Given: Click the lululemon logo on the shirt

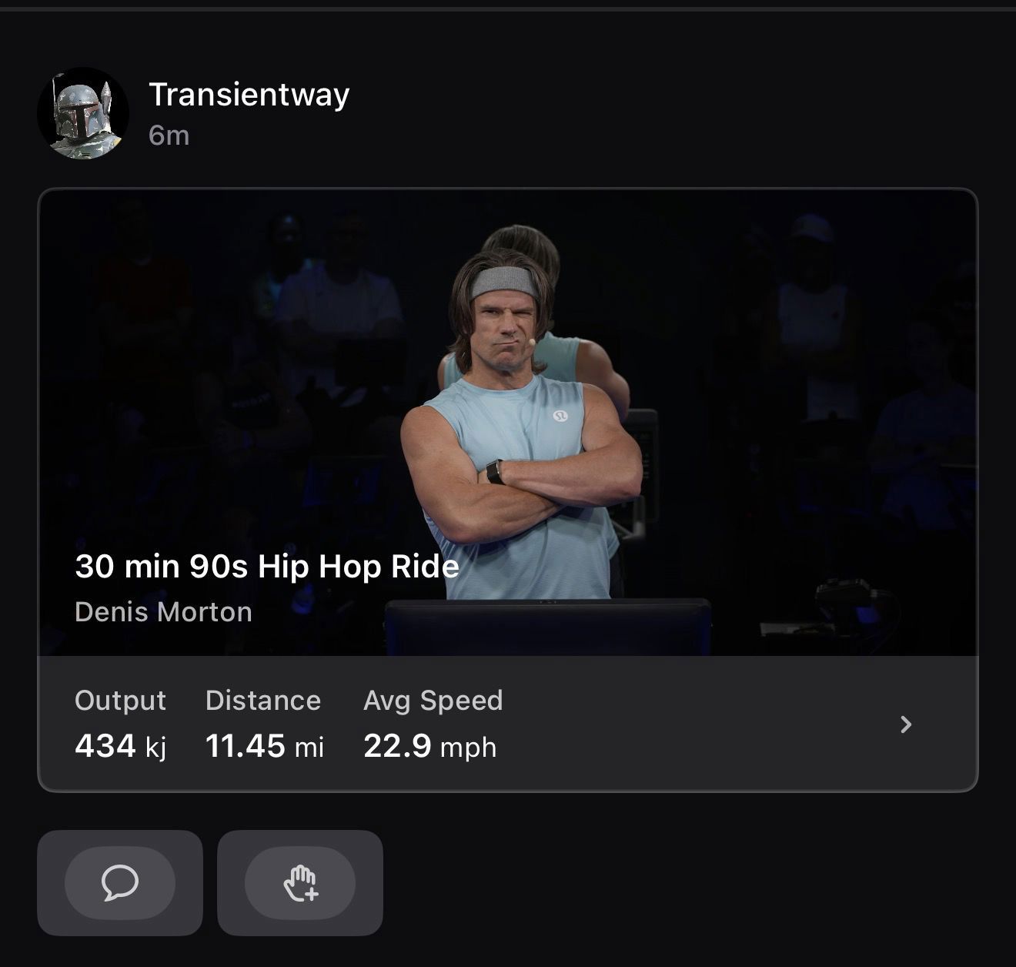Looking at the screenshot, I should 560,417.
